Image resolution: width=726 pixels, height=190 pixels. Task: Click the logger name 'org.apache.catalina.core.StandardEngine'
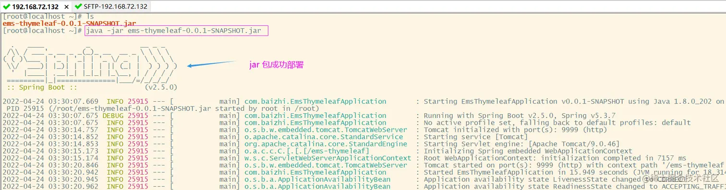point(326,144)
